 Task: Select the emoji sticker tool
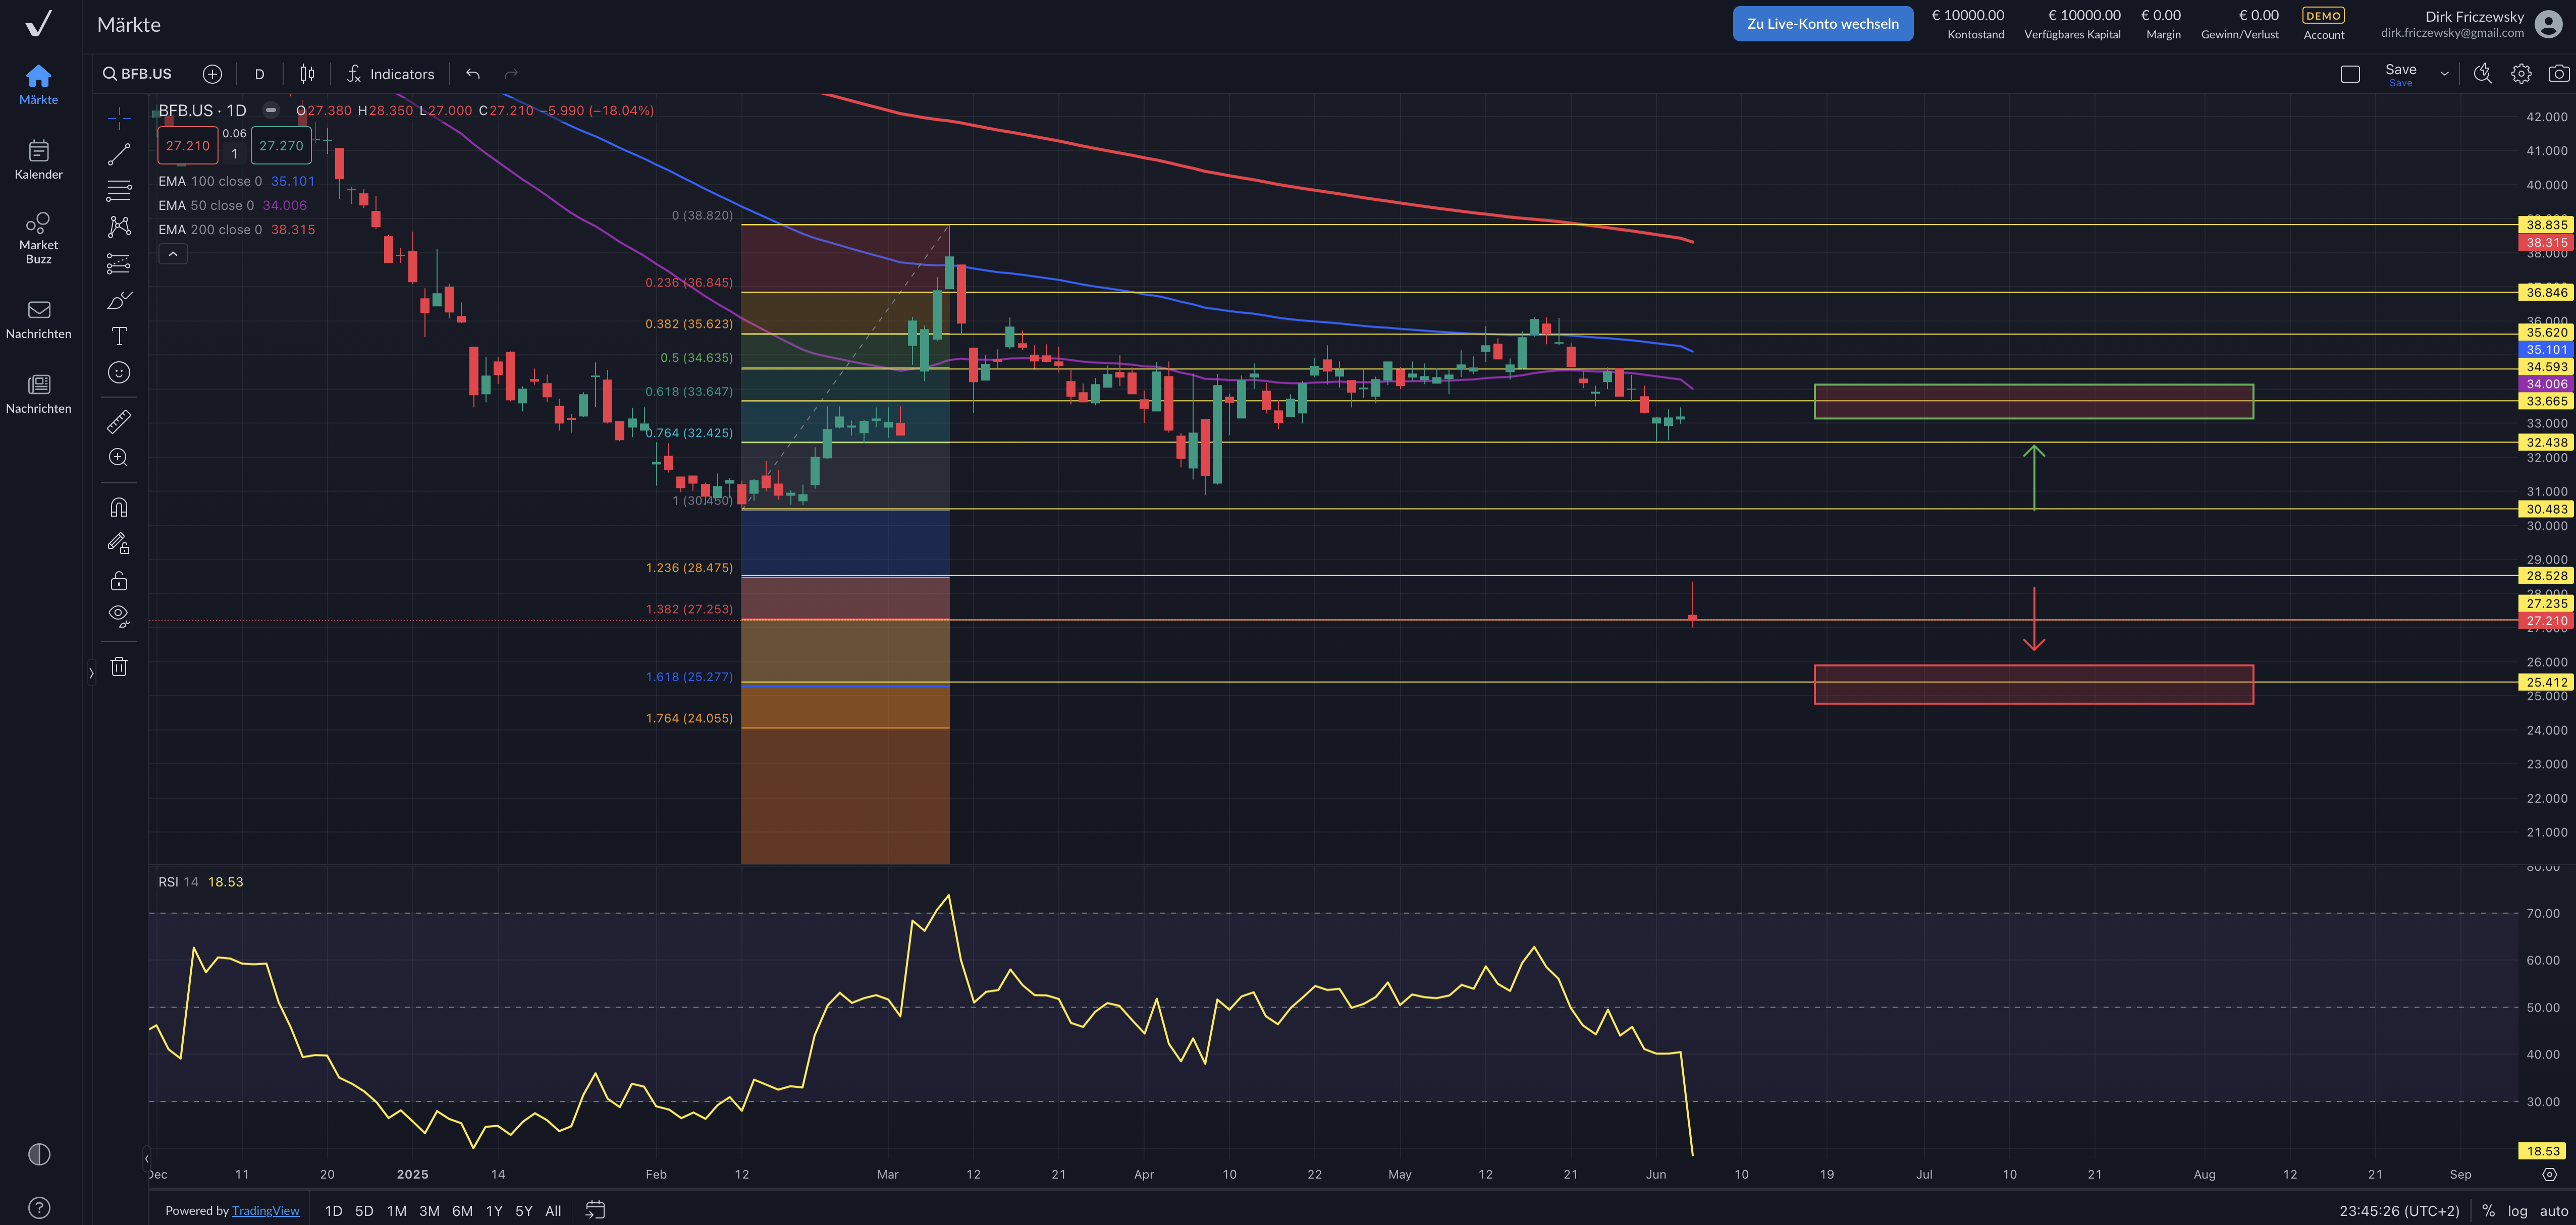tap(119, 373)
